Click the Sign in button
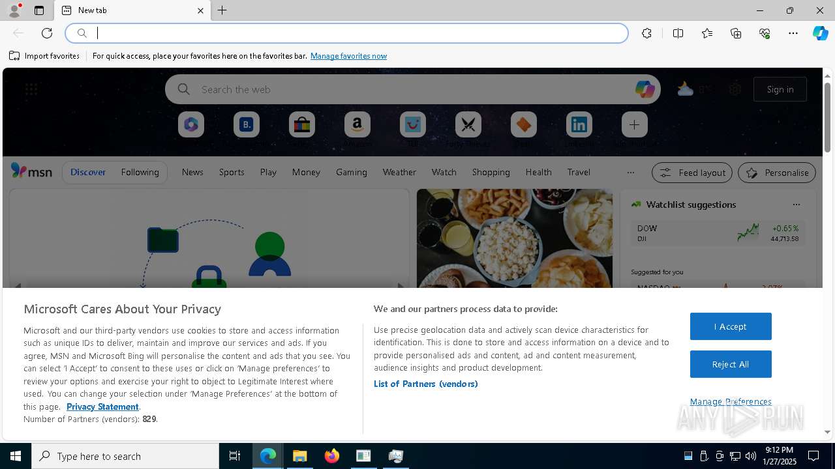Viewport: 835px width, 469px height. coord(780,89)
